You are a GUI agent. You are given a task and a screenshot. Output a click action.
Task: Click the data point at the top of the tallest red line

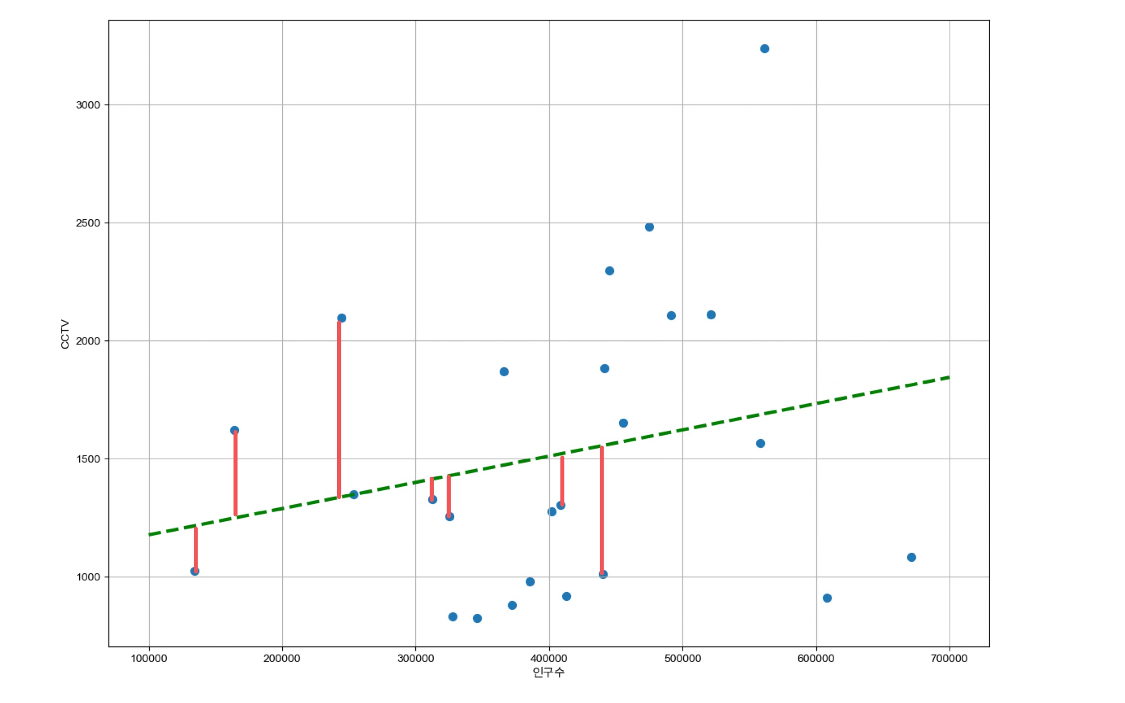tap(342, 318)
